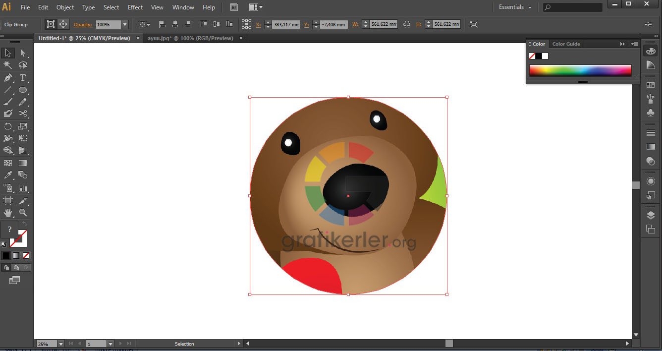Open the Window menu
The height and width of the screenshot is (351, 662).
click(x=183, y=7)
